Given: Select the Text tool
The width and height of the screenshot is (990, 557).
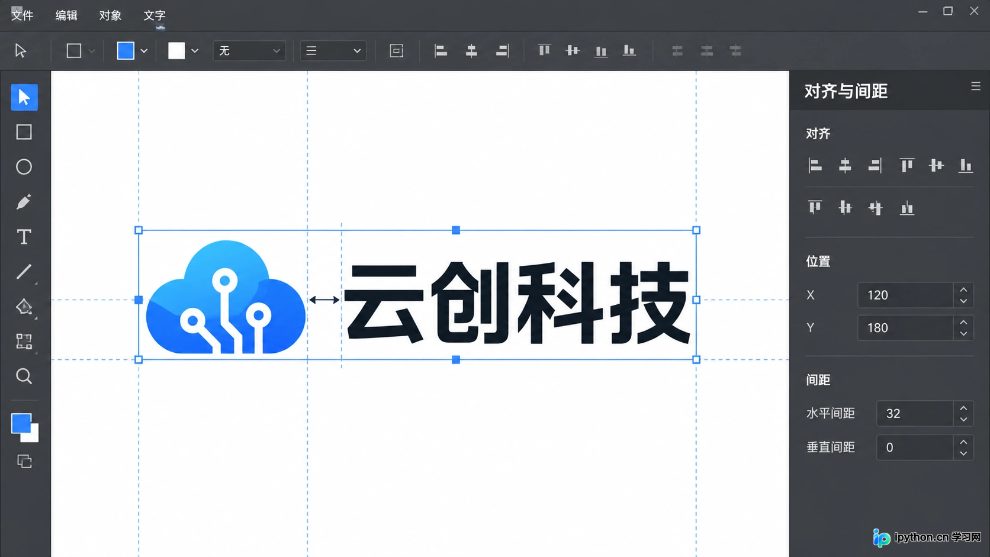Looking at the screenshot, I should [24, 237].
